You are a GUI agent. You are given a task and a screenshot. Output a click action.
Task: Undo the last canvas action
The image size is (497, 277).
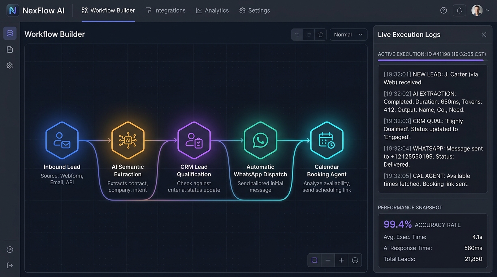click(x=297, y=35)
